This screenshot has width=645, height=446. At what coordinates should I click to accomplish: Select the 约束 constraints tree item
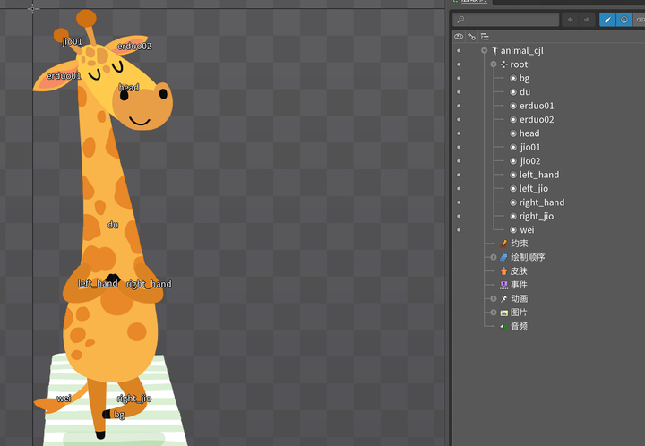(x=519, y=244)
